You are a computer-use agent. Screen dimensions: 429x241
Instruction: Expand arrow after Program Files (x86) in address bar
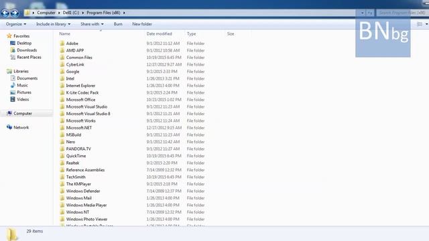coord(124,13)
